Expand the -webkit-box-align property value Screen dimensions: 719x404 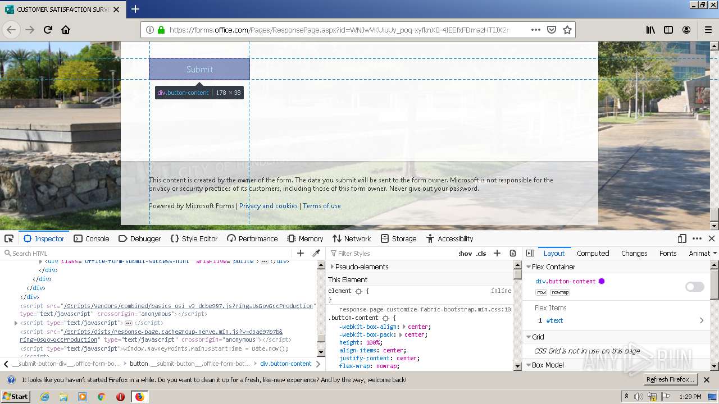coord(404,327)
